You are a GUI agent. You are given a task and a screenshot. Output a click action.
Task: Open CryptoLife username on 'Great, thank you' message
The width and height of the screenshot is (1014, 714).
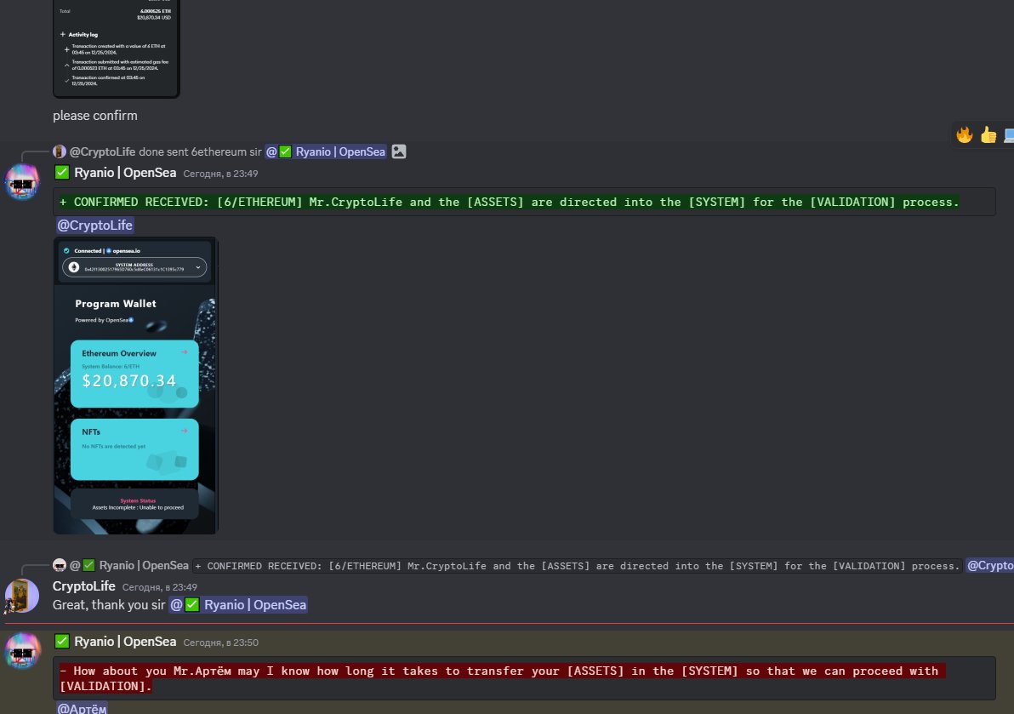(x=84, y=586)
